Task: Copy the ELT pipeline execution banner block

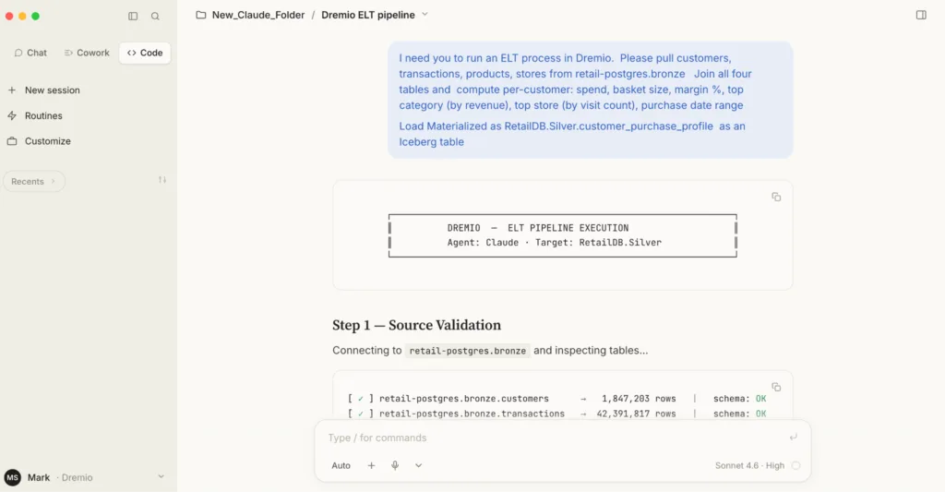Action: [x=776, y=198]
